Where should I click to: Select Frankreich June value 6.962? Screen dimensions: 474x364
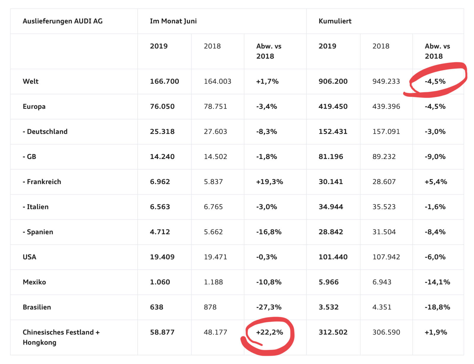tap(160, 182)
